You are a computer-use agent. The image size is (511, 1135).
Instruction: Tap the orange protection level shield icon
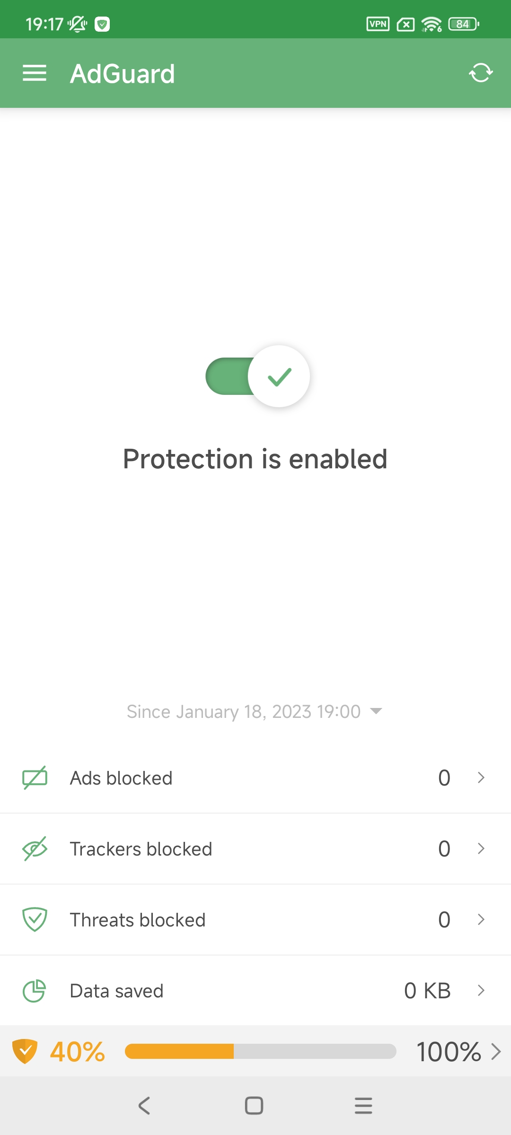point(25,1051)
